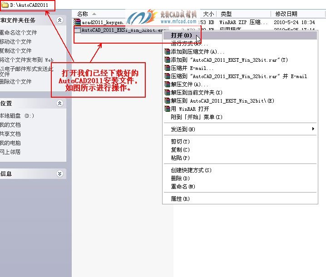The width and height of the screenshot is (326, 277).
Task: Choose 用 WinRAR 打开
Action: pyautogui.click(x=240, y=109)
